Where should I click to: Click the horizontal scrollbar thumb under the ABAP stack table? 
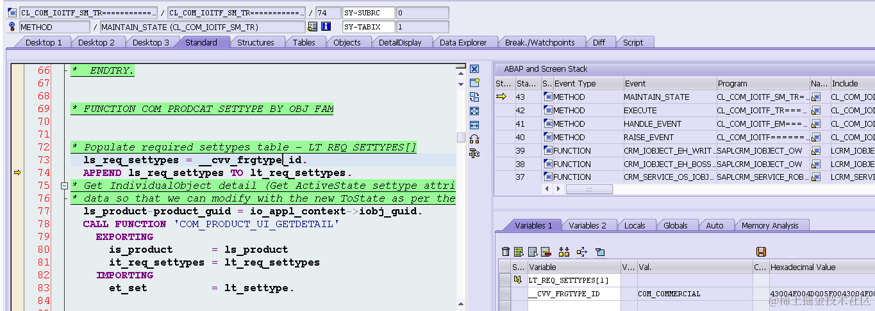pyautogui.click(x=590, y=189)
